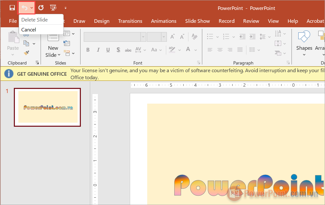Click the font name combo box
This screenshot has width=325, height=205.
point(115,37)
